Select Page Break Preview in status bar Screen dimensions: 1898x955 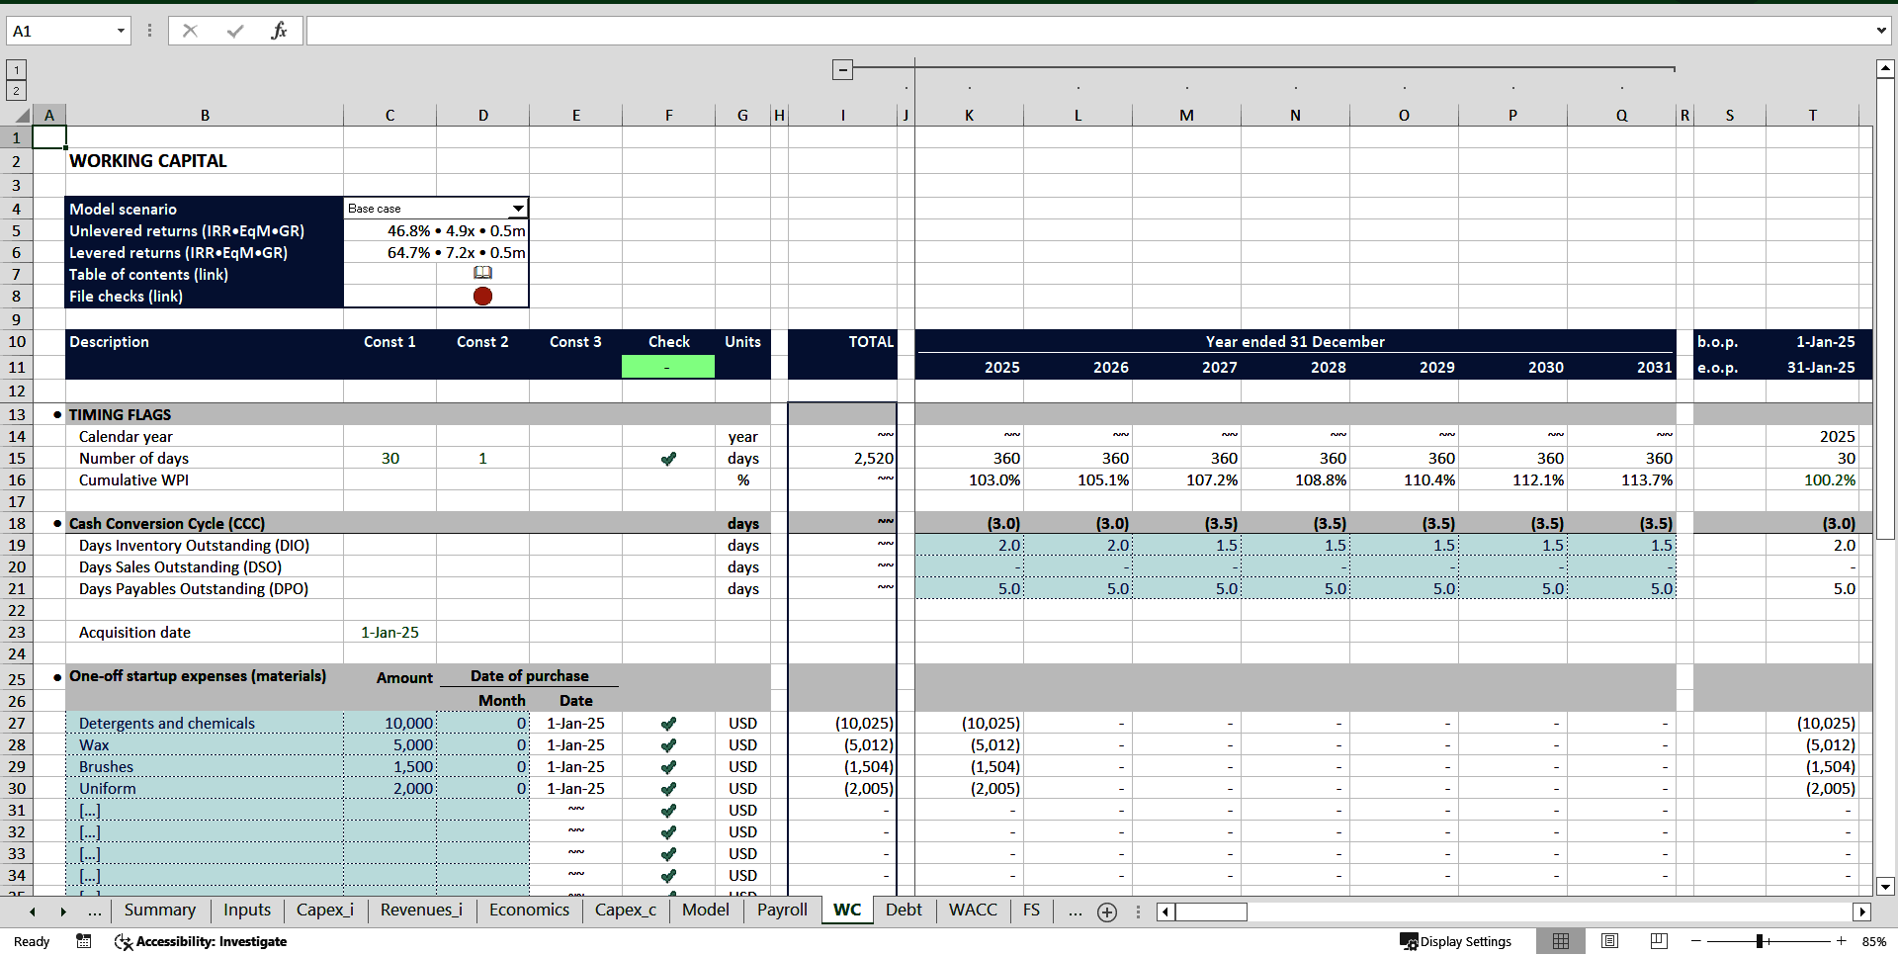tap(1659, 941)
